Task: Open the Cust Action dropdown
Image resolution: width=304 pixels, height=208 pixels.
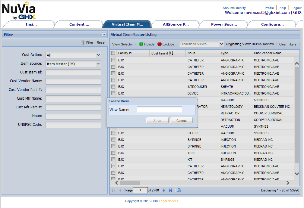Action: click(99, 55)
